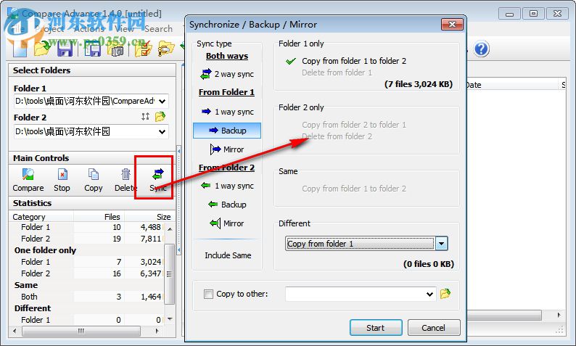Toggle Copy from folder 1 to folder 2 checkmark
Screen dimensions: 576x346
pyautogui.click(x=291, y=61)
